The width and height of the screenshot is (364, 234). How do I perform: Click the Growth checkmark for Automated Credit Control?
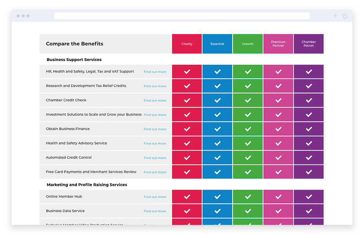[248, 158]
